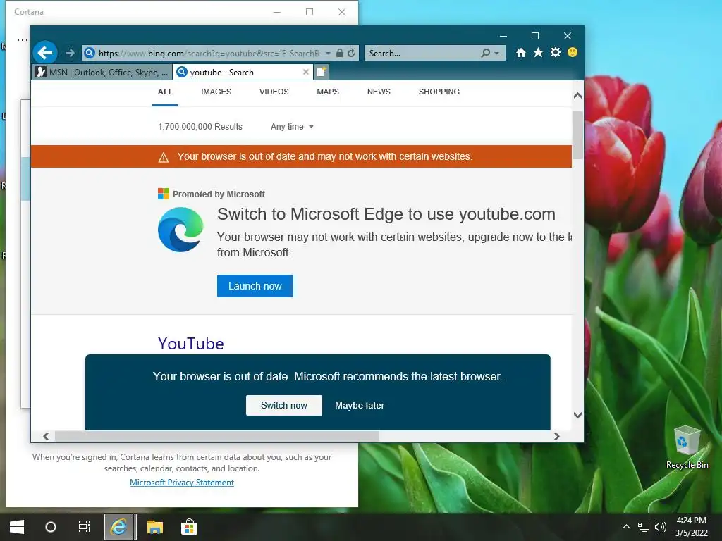722x541 pixels.
Task: Click the 'Promoted by Microsoft' label
Action: tap(219, 194)
